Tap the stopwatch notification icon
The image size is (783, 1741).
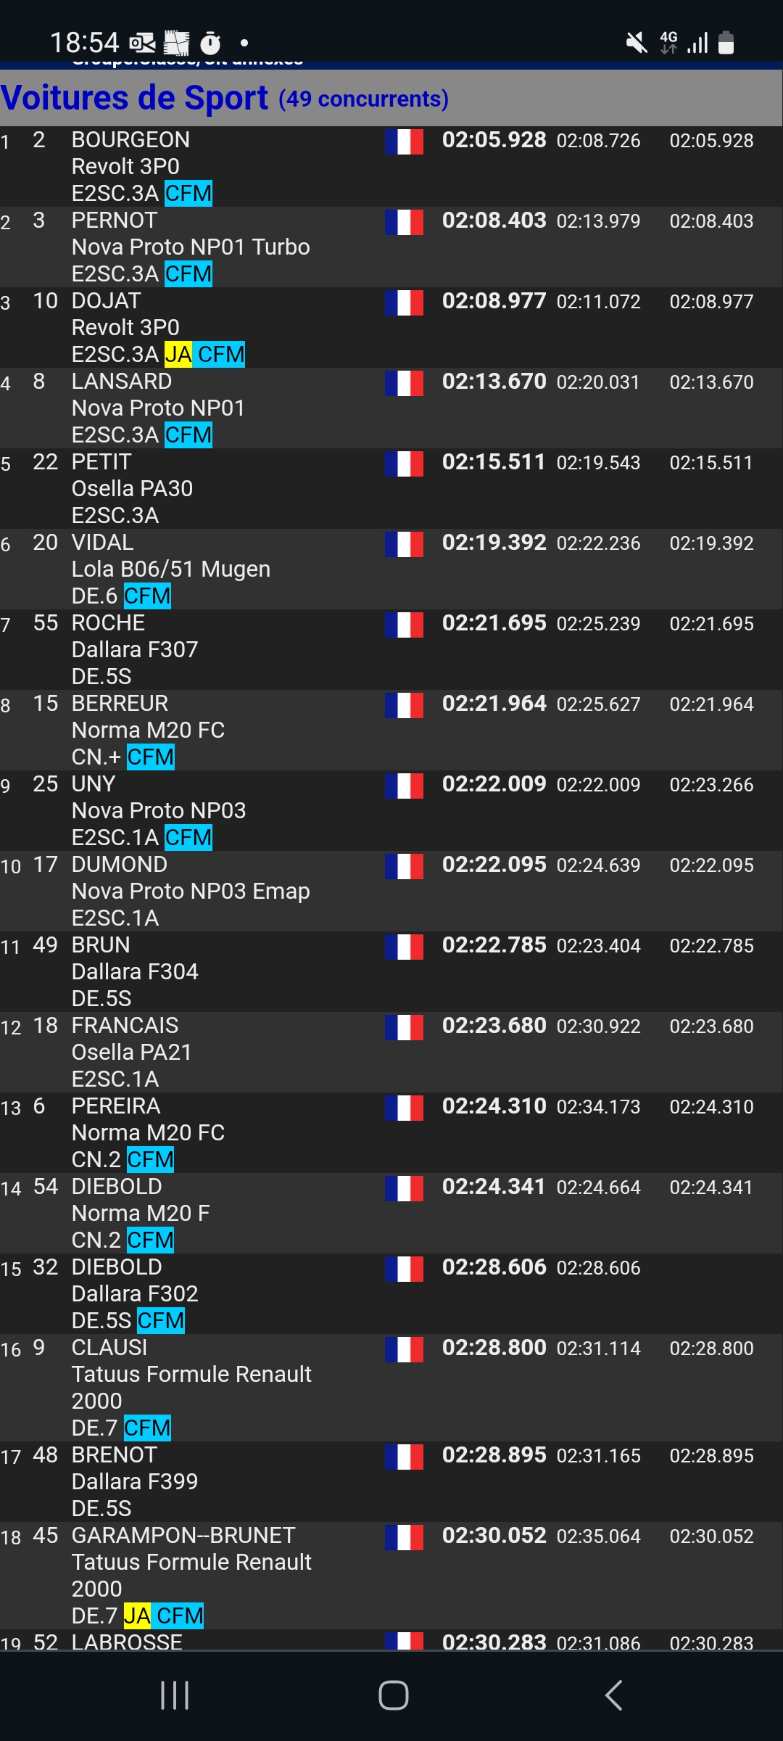(210, 44)
